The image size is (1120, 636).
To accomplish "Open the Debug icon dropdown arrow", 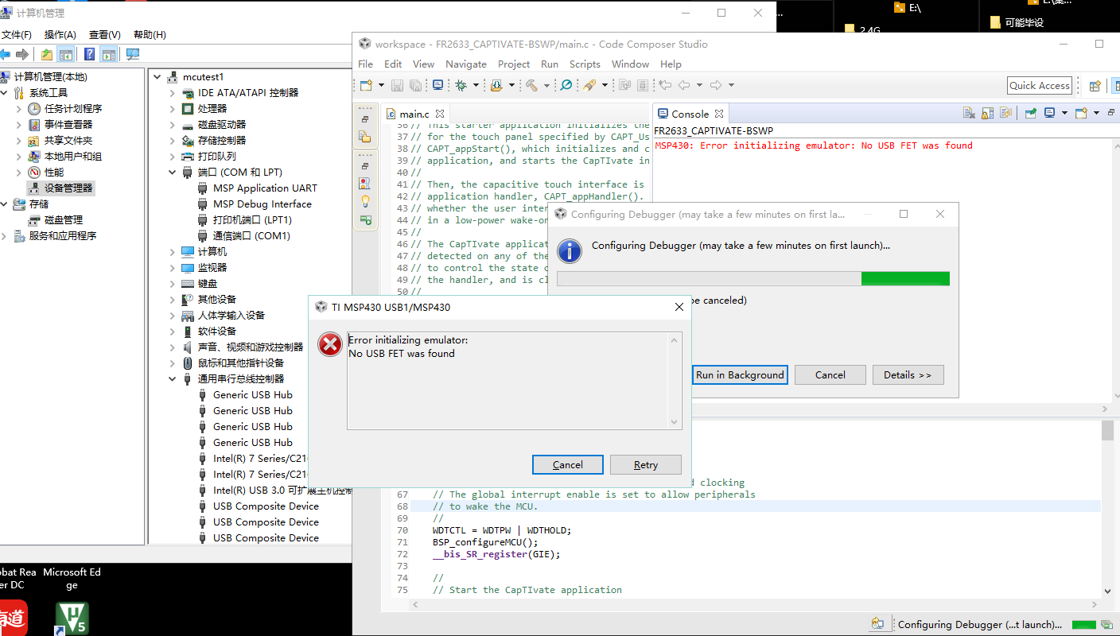I will [476, 85].
